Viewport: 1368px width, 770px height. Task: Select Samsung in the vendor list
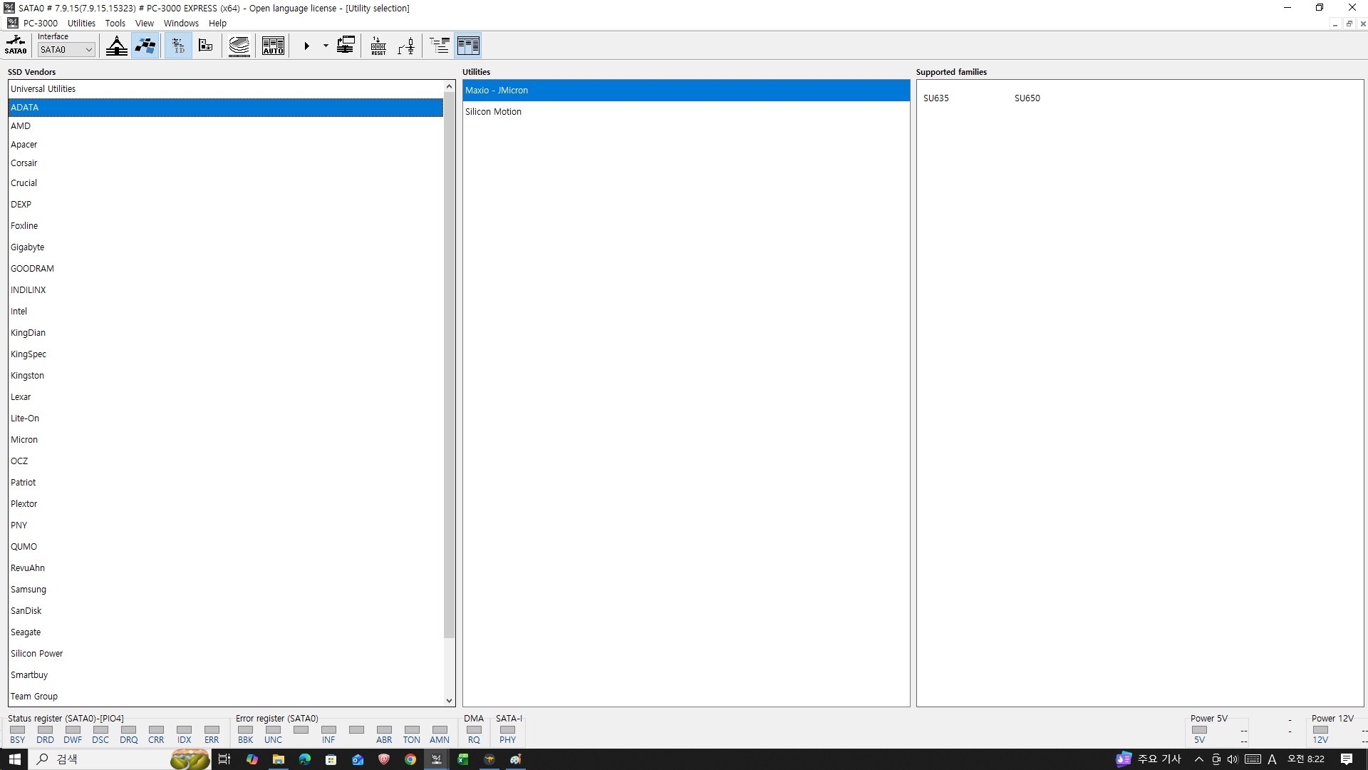point(226,590)
